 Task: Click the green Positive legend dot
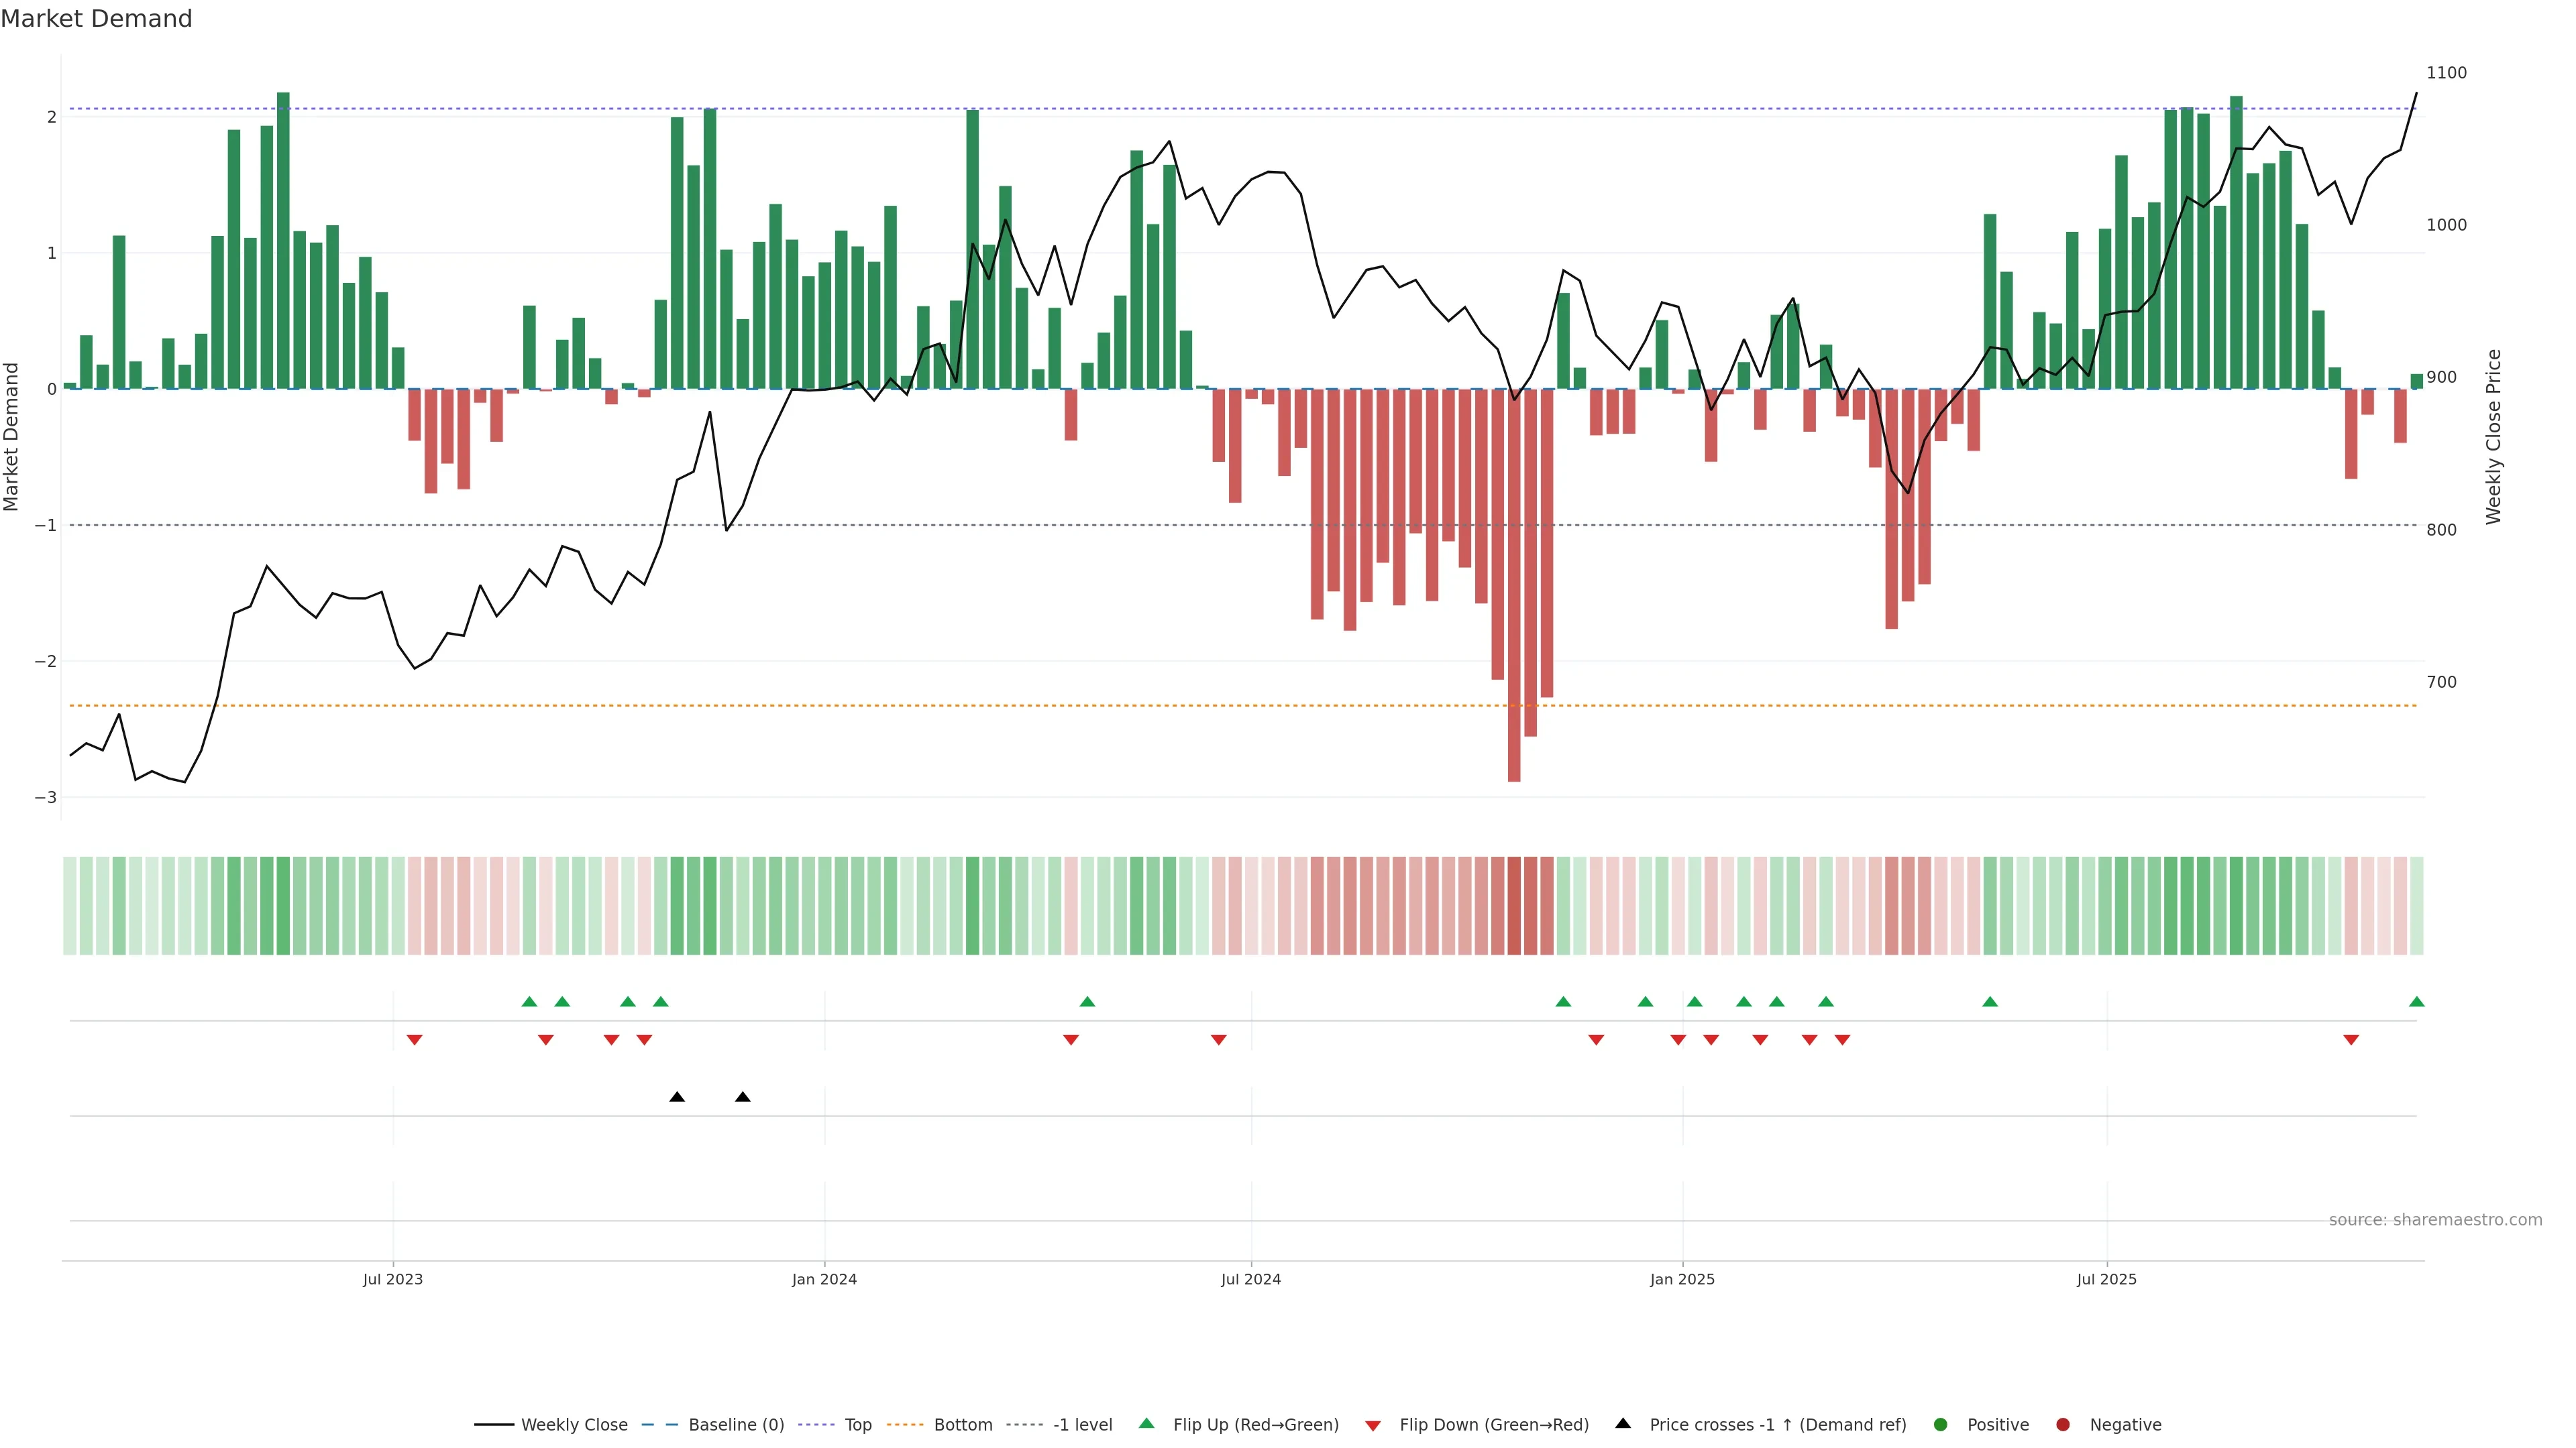coord(1941,1425)
